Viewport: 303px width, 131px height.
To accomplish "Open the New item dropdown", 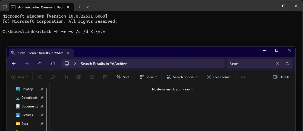I will 20,77.
